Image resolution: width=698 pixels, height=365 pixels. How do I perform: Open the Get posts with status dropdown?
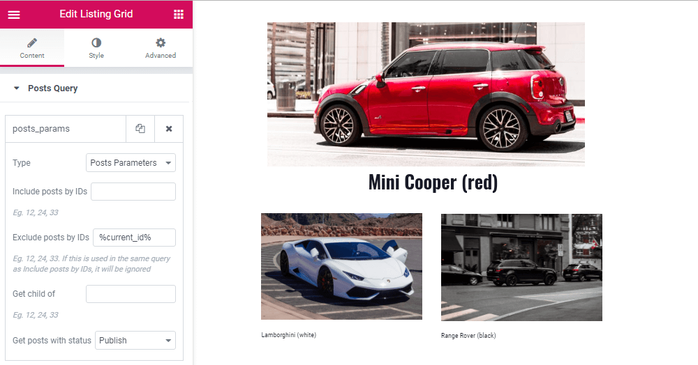(x=135, y=341)
